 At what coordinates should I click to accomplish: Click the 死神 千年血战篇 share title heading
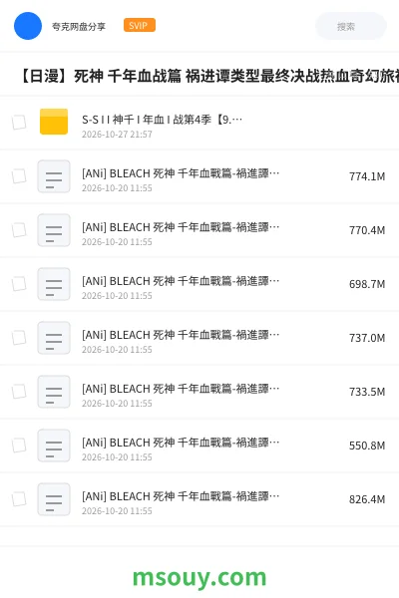tap(209, 76)
